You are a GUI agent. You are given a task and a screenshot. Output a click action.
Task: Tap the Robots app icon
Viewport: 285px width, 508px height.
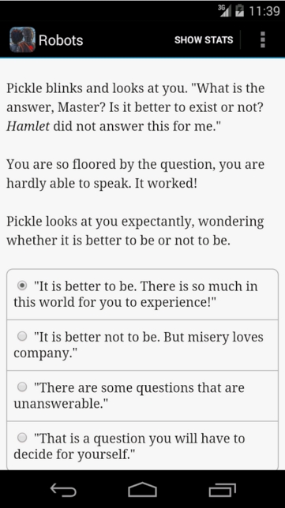pos(22,40)
